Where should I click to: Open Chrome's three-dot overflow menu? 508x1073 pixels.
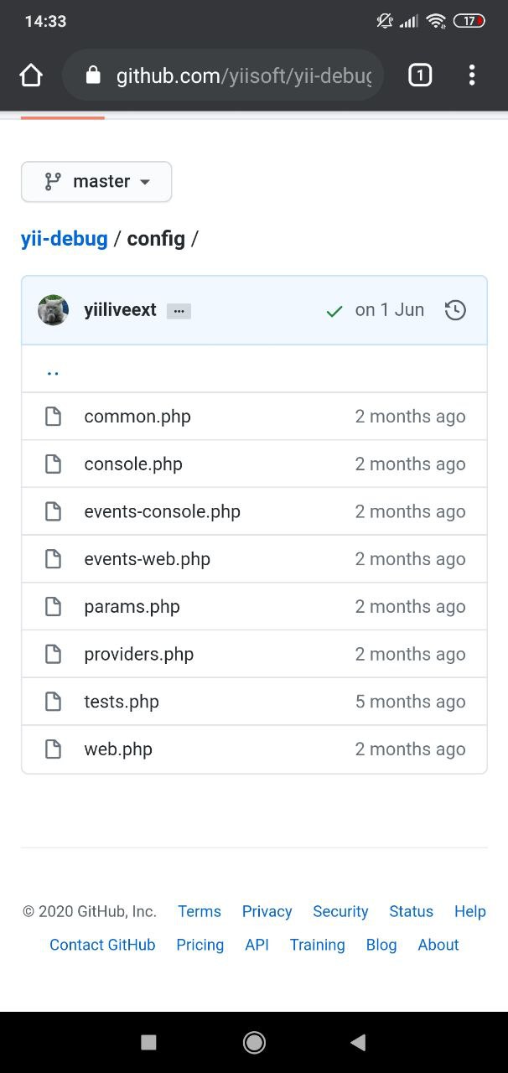click(472, 75)
